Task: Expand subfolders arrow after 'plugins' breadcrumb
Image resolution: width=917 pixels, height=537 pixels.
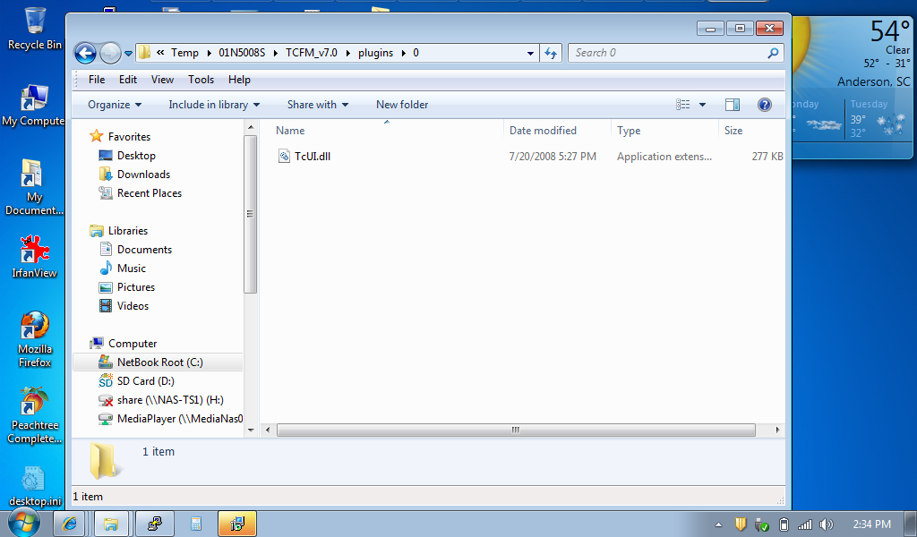Action: tap(404, 53)
